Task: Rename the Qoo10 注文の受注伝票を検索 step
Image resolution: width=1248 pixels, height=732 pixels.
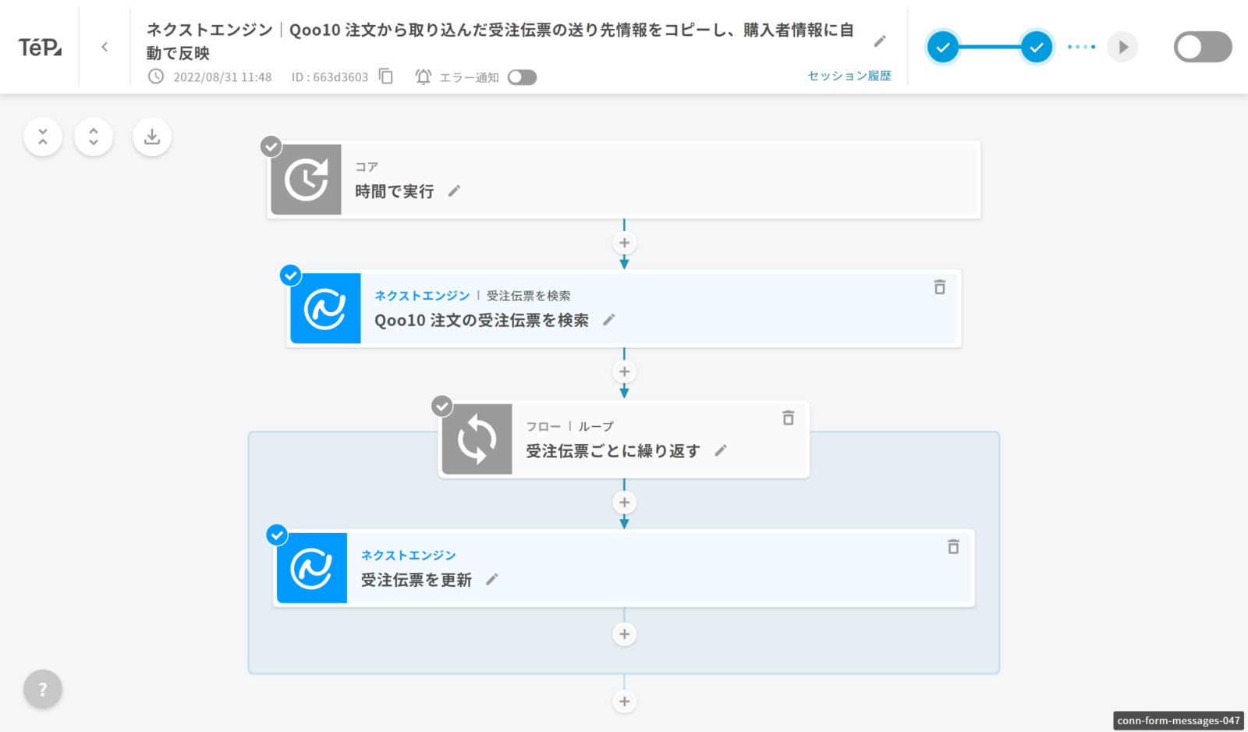Action: [609, 320]
